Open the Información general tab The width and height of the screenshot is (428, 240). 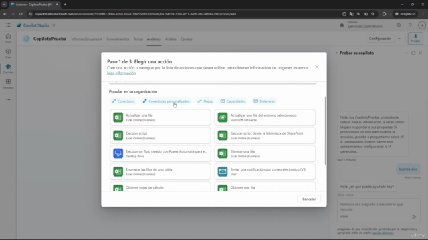pyautogui.click(x=86, y=39)
